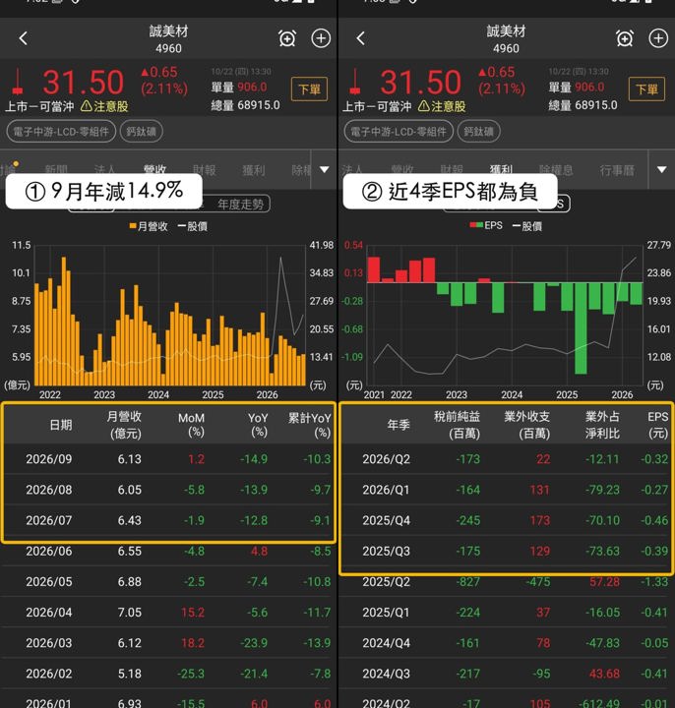
Task: Toggle 月營收 legend series
Action: [149, 226]
